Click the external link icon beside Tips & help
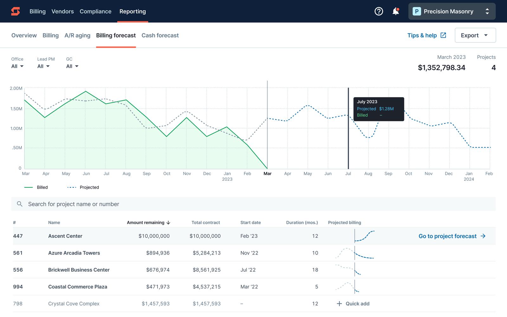Viewport: 507px width, 317px height. (443, 35)
